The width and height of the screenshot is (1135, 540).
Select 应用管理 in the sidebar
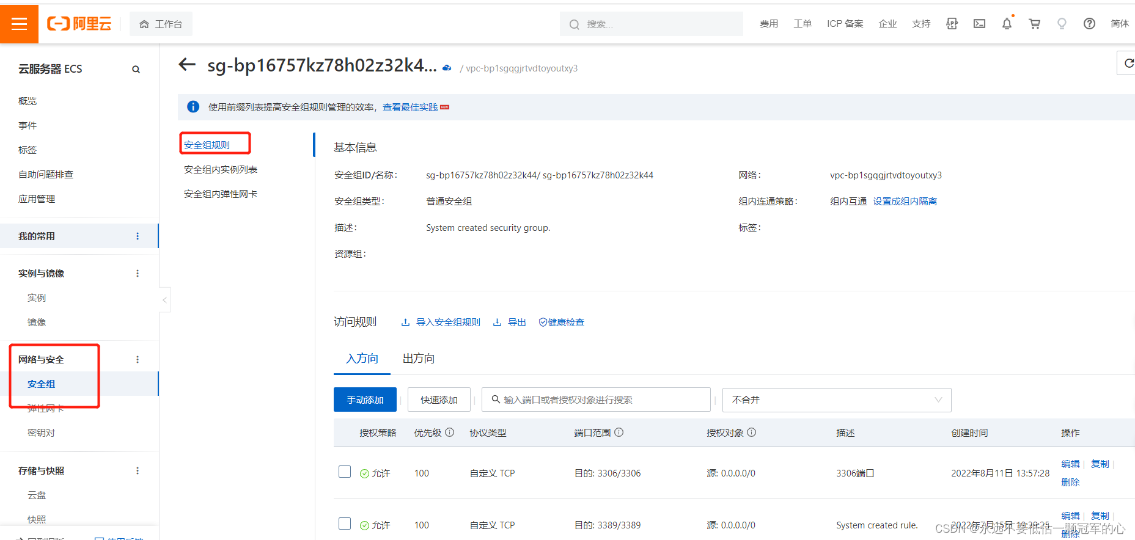coord(37,199)
